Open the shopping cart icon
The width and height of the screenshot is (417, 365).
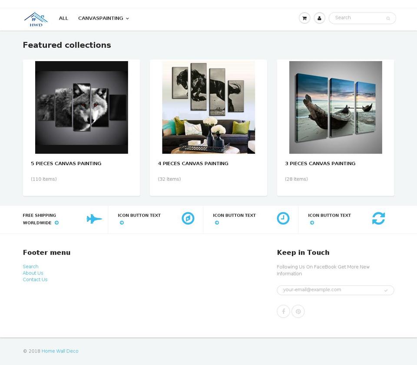click(x=304, y=18)
